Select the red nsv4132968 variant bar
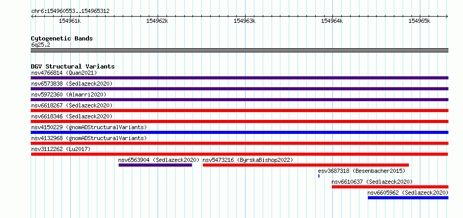This screenshot has width=463, height=218. click(x=239, y=143)
